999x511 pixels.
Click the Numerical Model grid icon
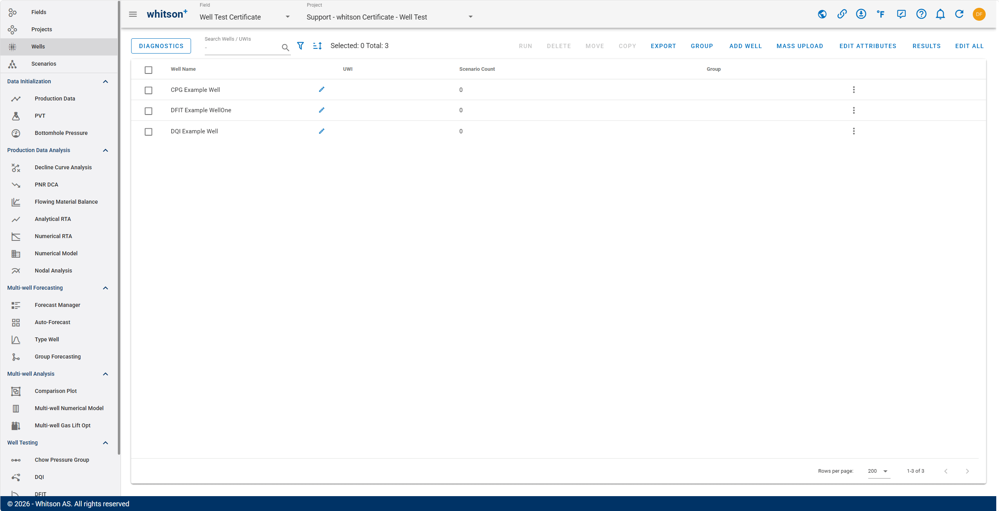pyautogui.click(x=16, y=253)
